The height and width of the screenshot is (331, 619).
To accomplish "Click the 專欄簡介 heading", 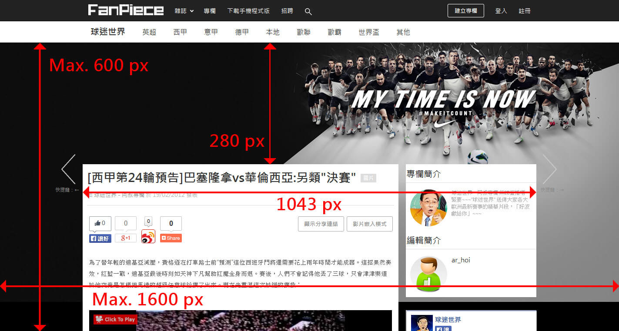I will (424, 174).
